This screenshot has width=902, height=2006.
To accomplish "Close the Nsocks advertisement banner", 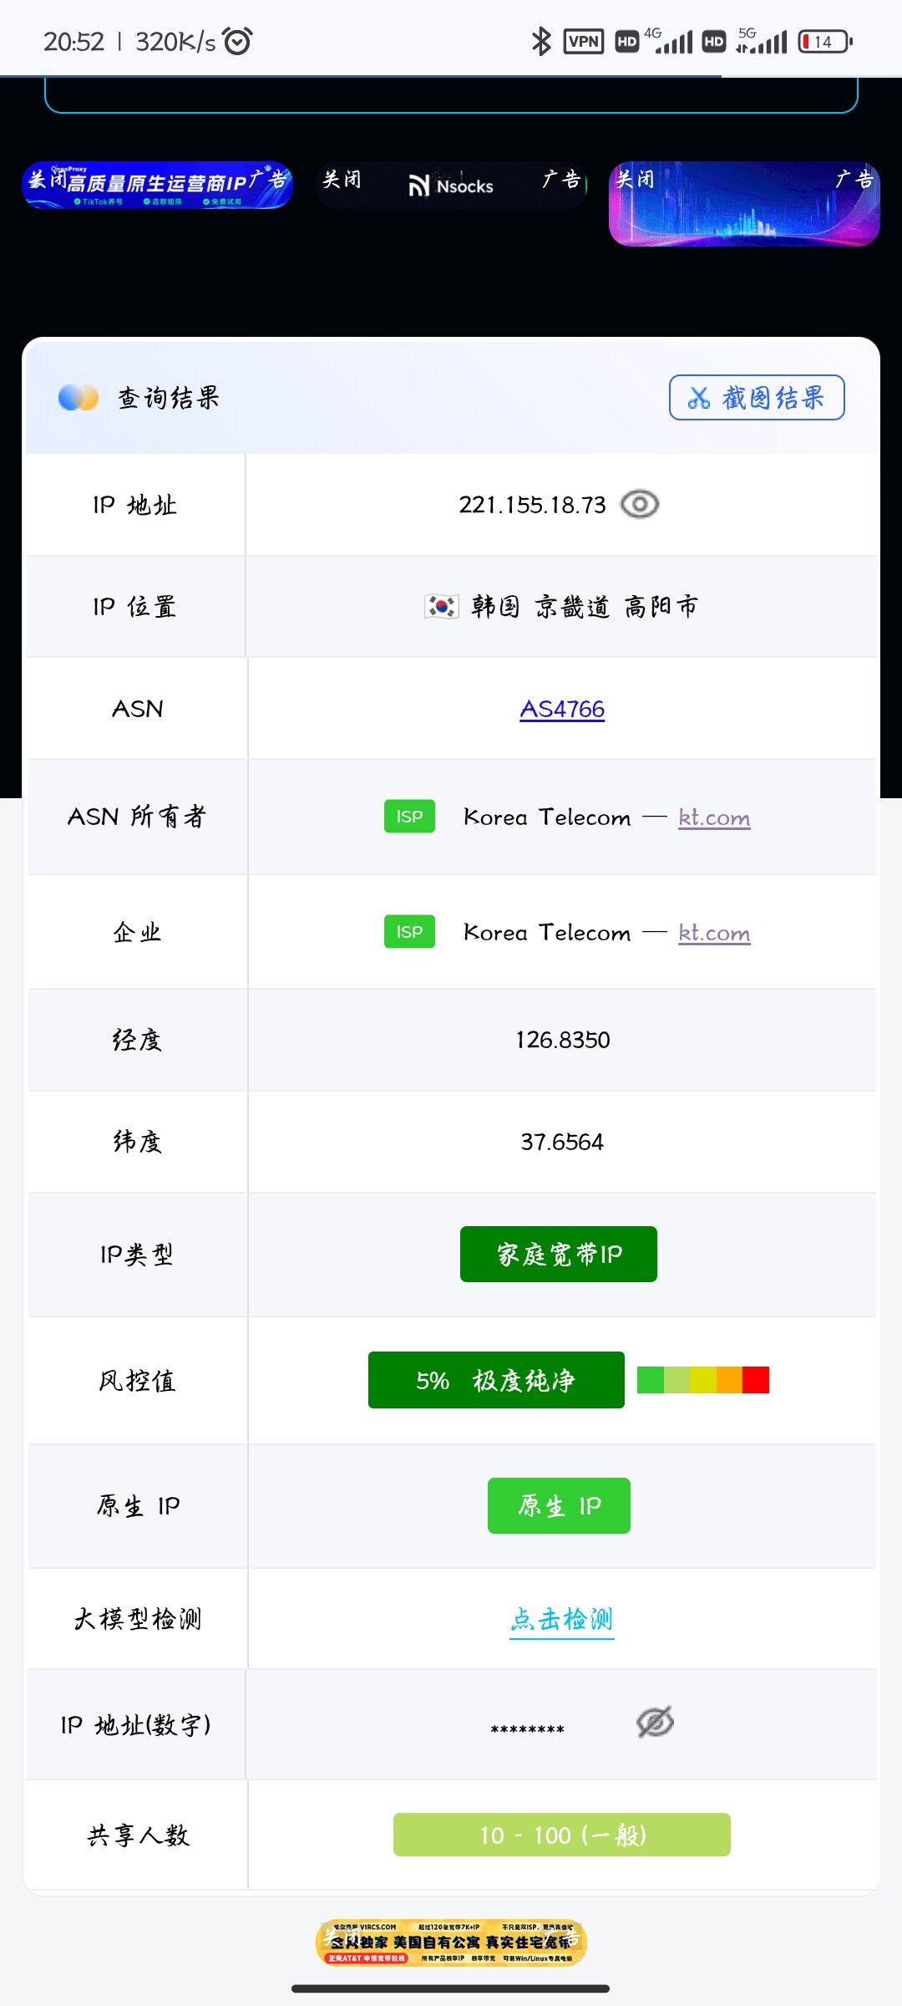I will click(x=342, y=180).
